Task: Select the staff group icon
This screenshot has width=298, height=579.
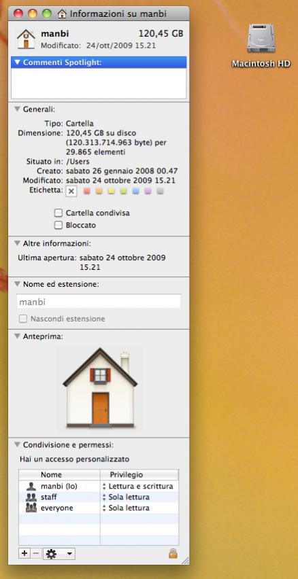Action: [x=31, y=497]
